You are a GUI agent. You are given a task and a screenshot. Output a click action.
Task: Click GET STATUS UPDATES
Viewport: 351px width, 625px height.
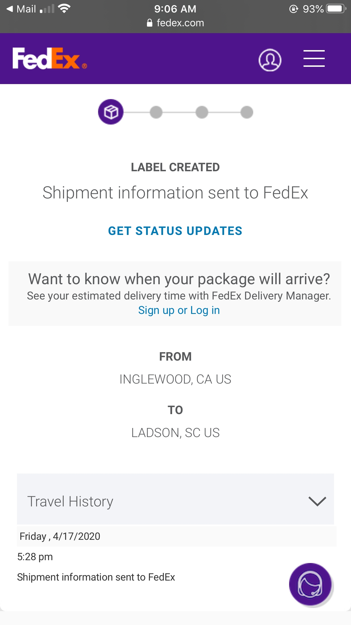click(175, 231)
